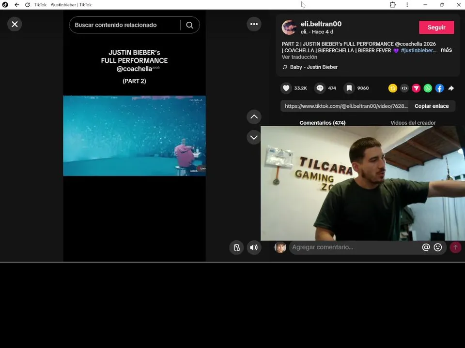Screen dimensions: 465x348
Task: Click the yellow repost icon
Action: tap(393, 88)
